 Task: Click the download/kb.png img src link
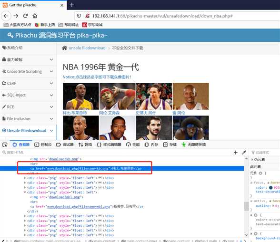coord(63,159)
